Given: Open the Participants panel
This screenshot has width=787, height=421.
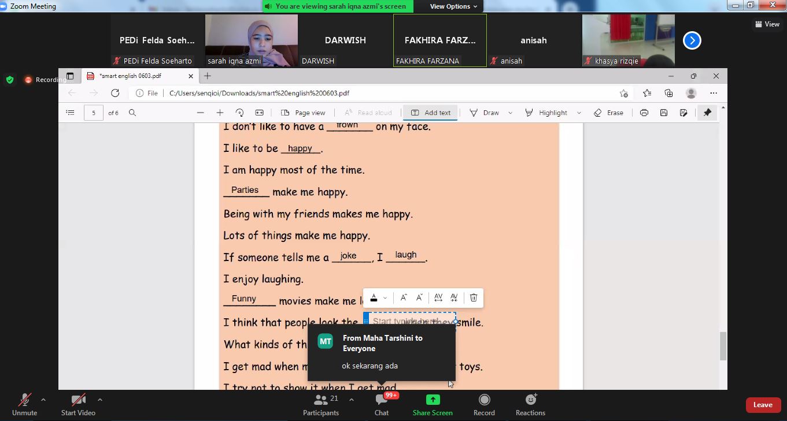Looking at the screenshot, I should (321, 404).
